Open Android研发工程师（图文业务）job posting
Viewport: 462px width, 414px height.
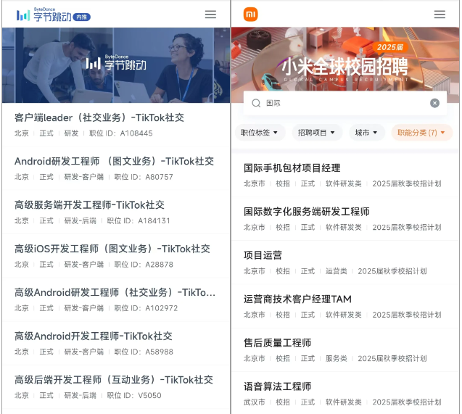pos(116,168)
